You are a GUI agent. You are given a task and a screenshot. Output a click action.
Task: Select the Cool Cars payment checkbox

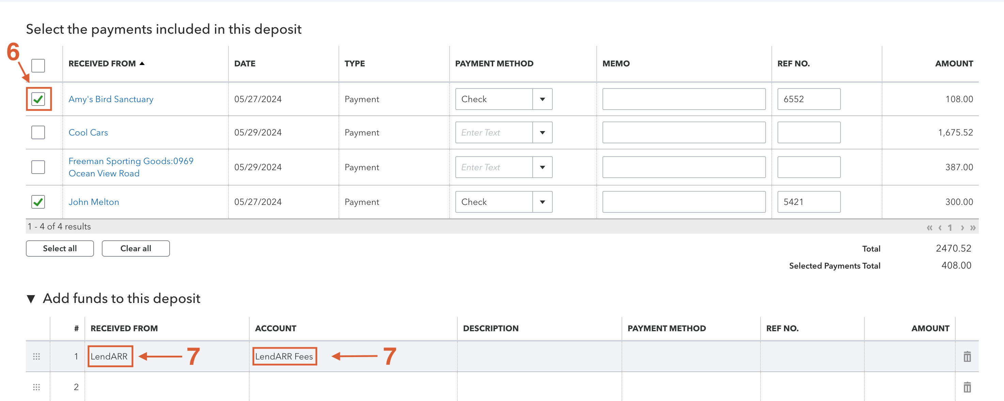pyautogui.click(x=38, y=132)
